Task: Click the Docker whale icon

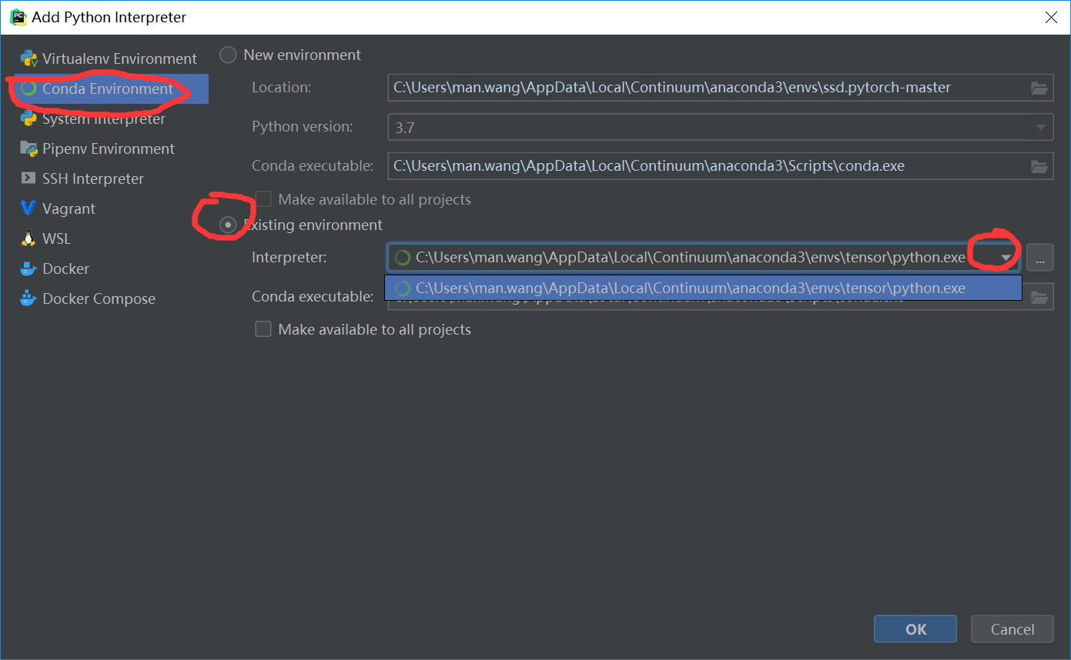Action: 28,268
